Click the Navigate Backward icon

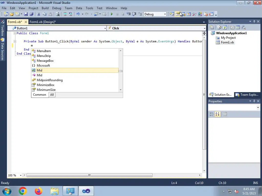coord(96,14)
